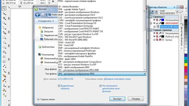Viewport: 189px width, 106px height.
Task: Toggle visibility of Рабочий стол layer
Action: 154,37
